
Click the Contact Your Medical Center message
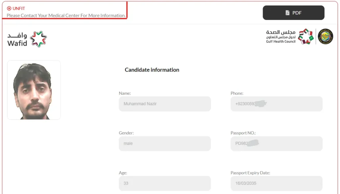tap(66, 16)
